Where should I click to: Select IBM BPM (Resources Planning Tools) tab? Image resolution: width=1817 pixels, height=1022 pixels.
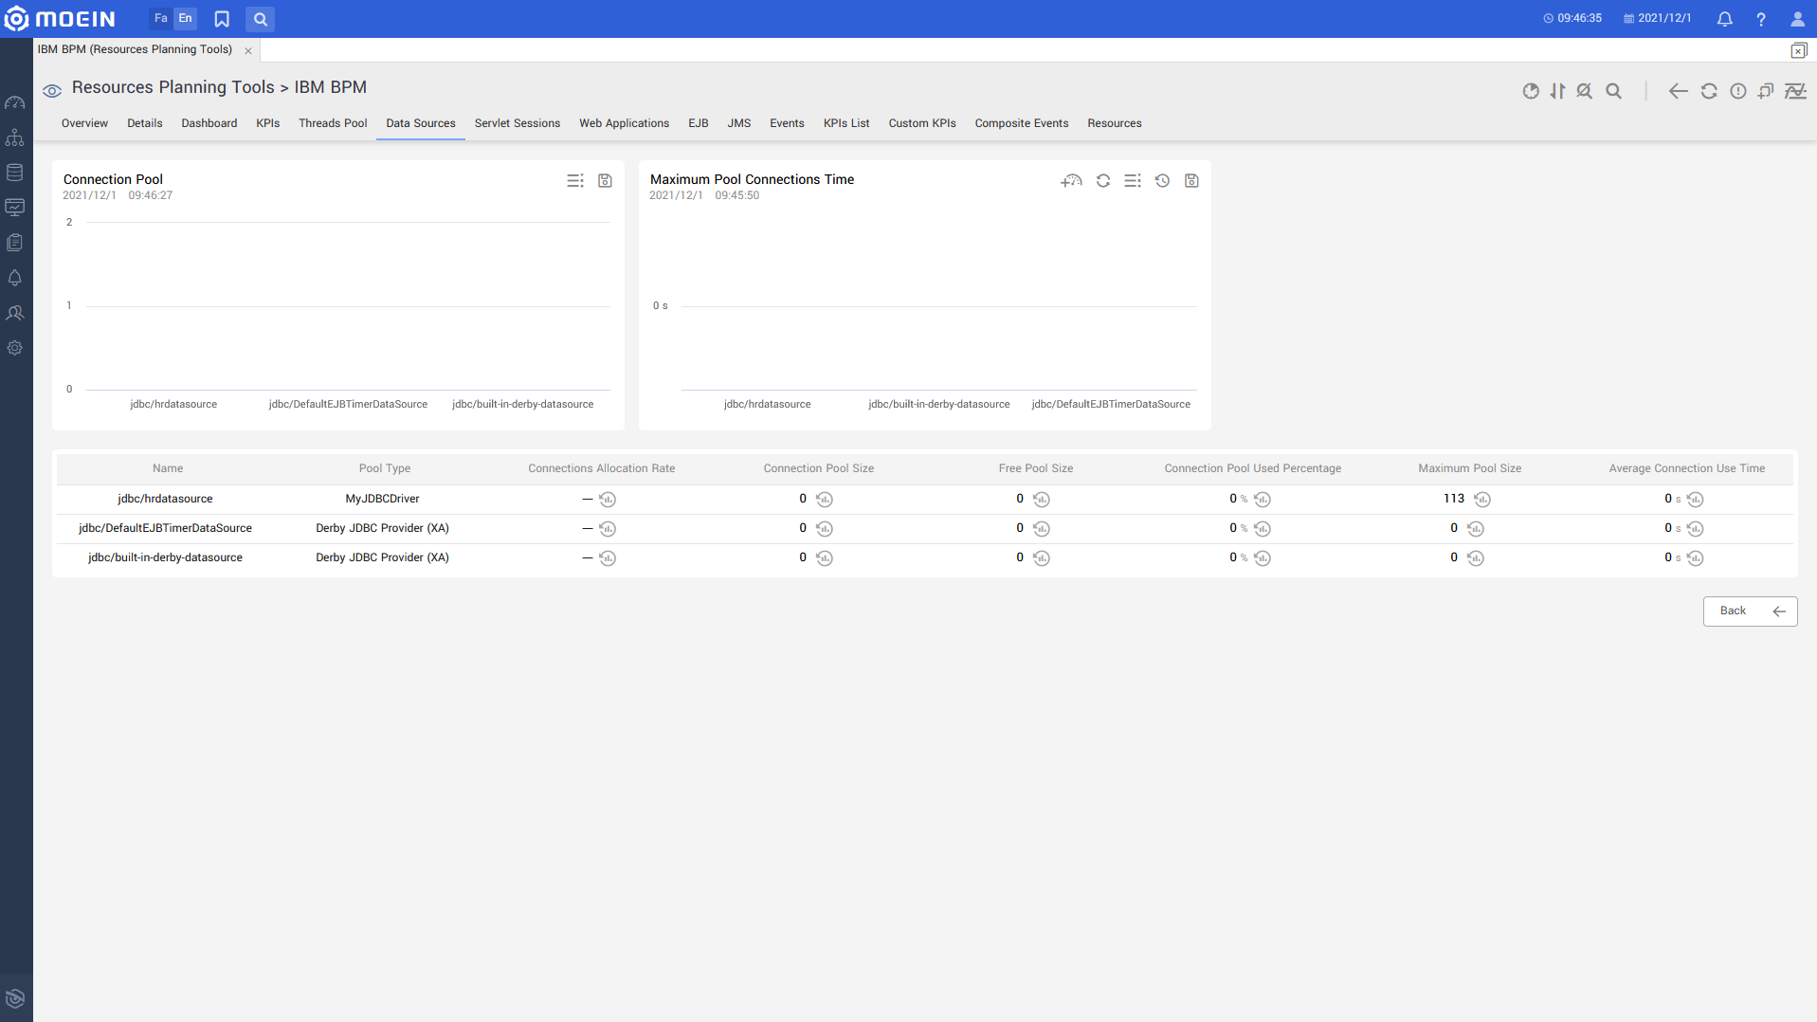[x=135, y=49]
